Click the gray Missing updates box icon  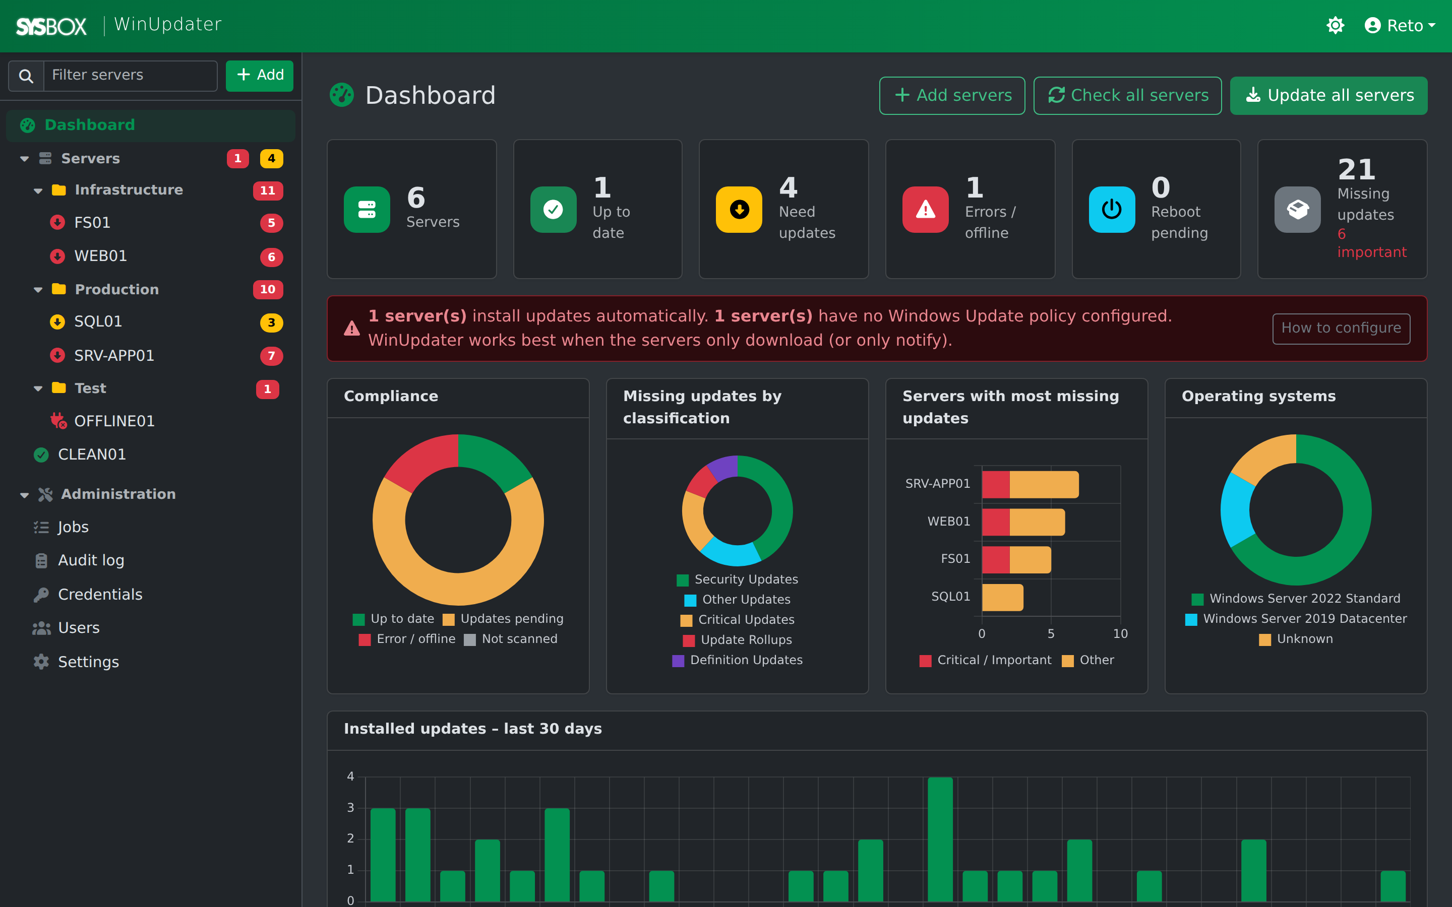click(x=1298, y=209)
